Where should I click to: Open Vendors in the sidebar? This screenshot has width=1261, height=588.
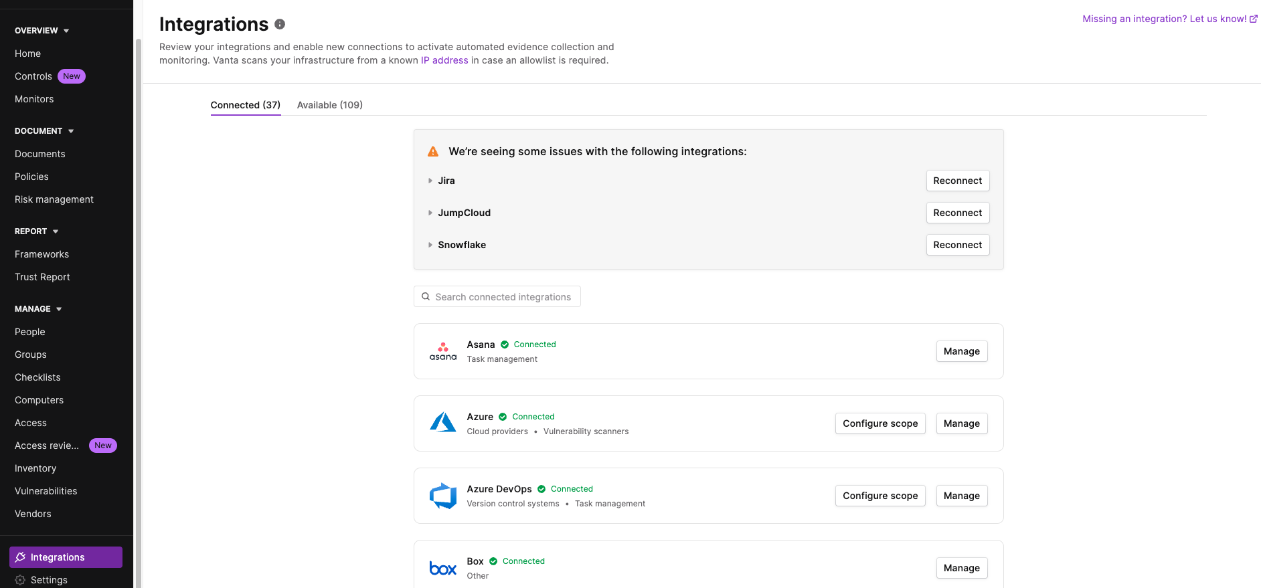(x=33, y=514)
